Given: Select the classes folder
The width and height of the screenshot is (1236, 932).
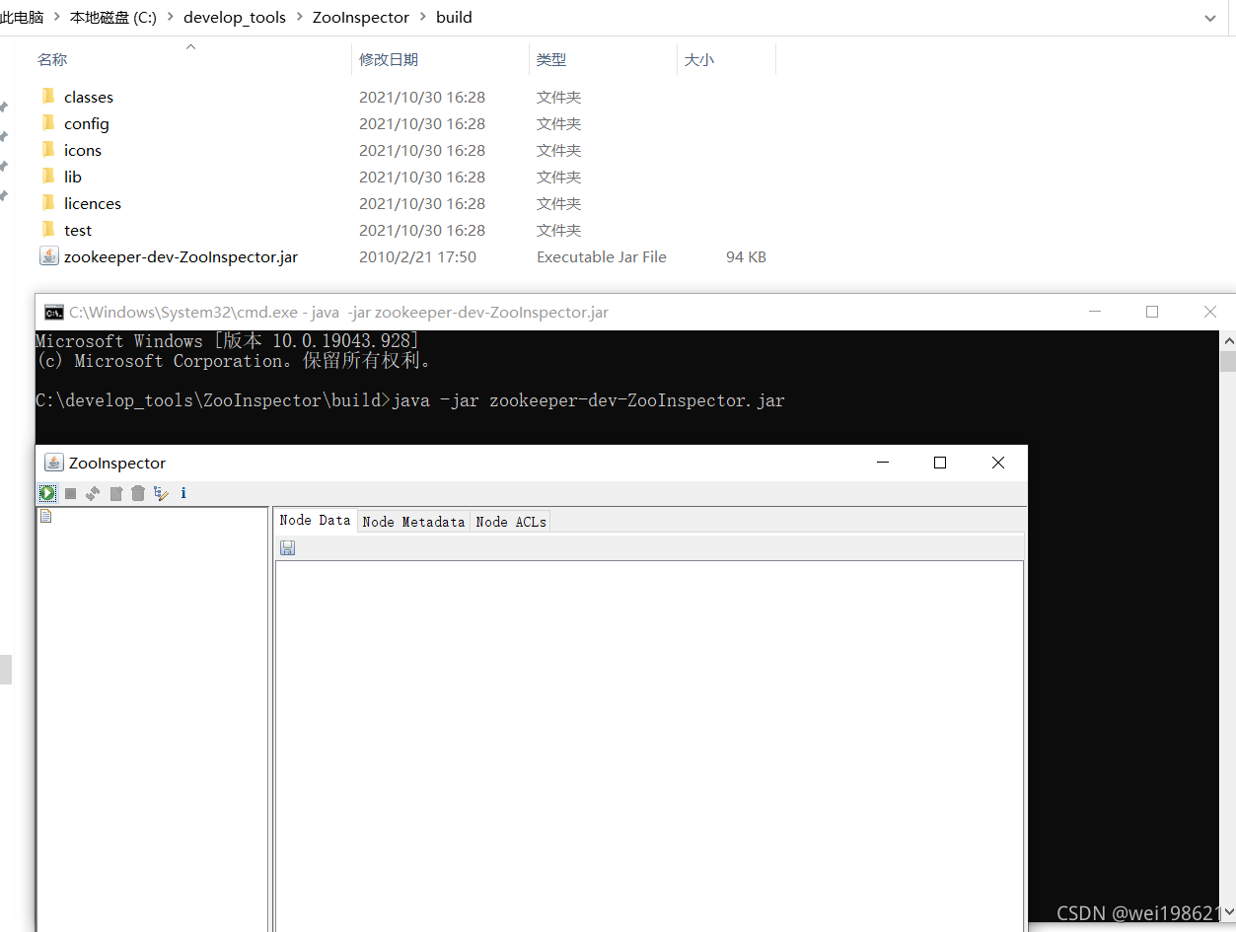Looking at the screenshot, I should click(89, 97).
